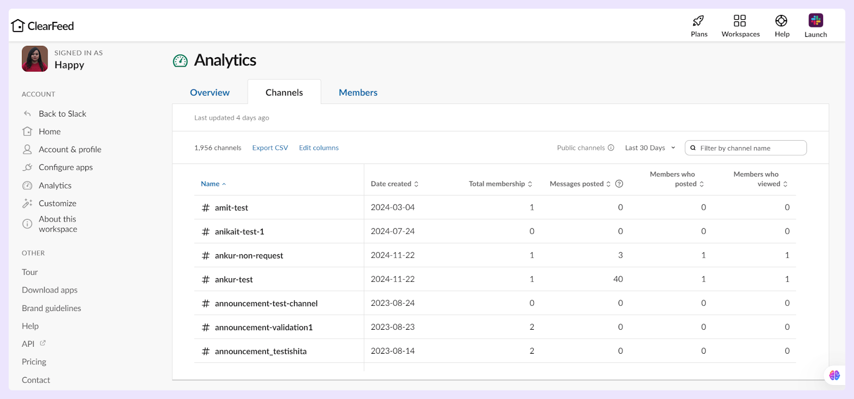Viewport: 854px width, 399px height.
Task: Switch to the Overview tab
Action: tap(210, 92)
